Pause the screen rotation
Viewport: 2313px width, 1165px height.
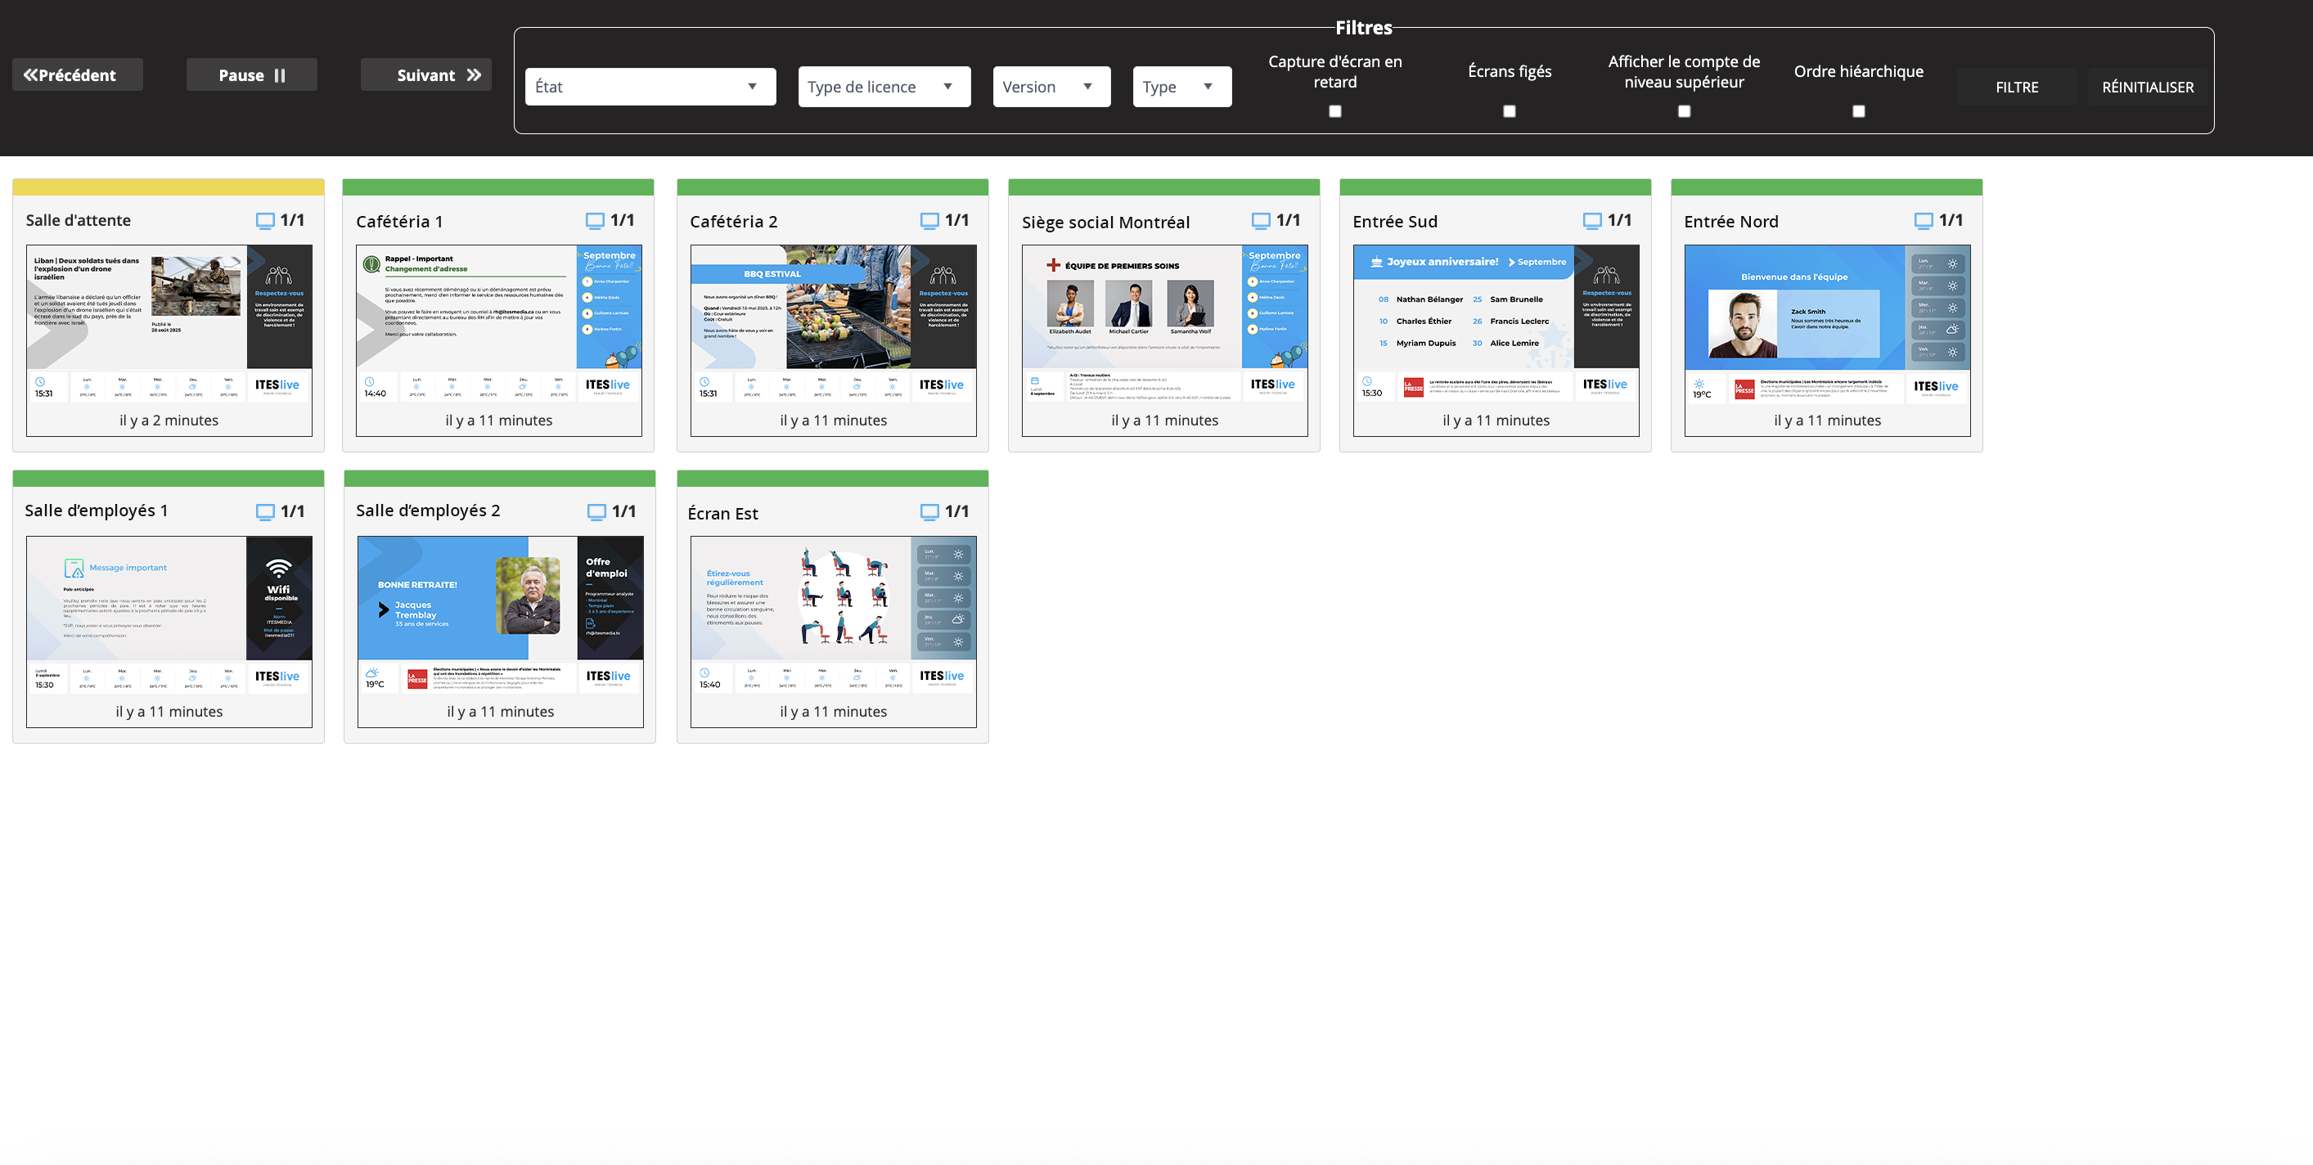[x=251, y=75]
